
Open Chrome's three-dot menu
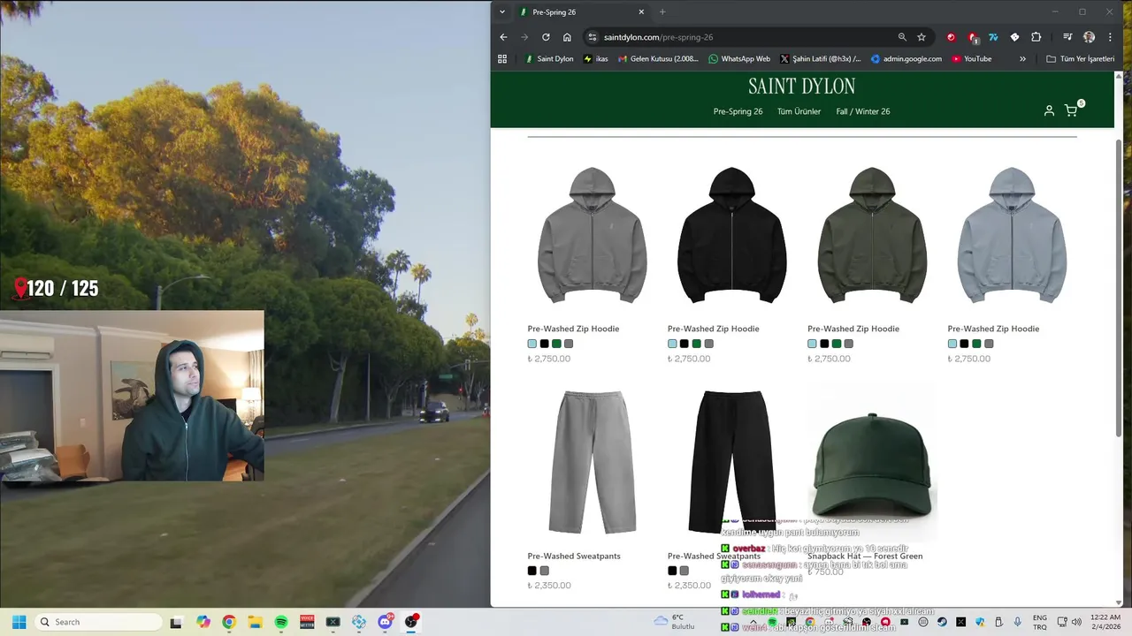coord(1110,37)
